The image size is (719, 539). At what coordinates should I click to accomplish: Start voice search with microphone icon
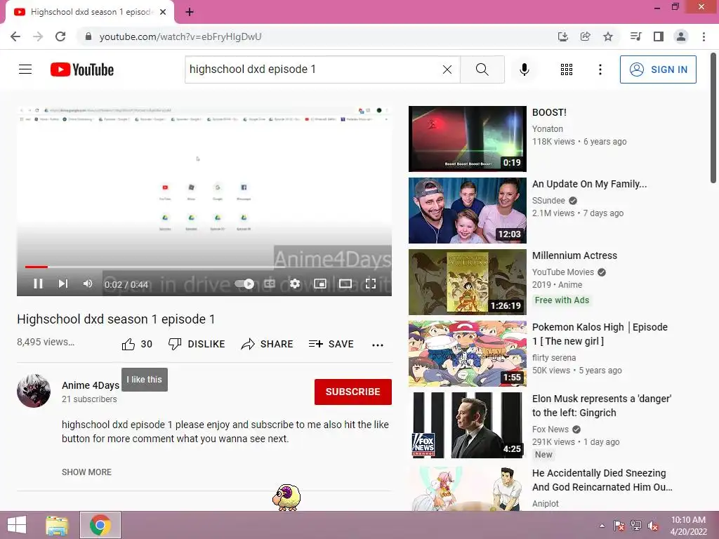(x=524, y=69)
